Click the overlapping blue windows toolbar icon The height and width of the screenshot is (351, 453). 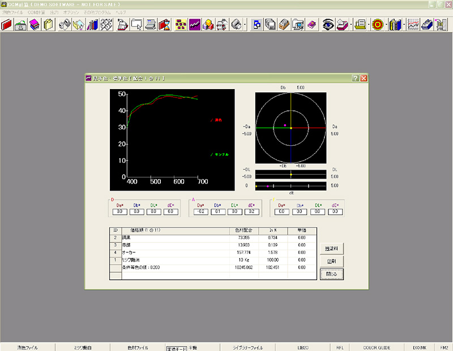tap(258, 24)
